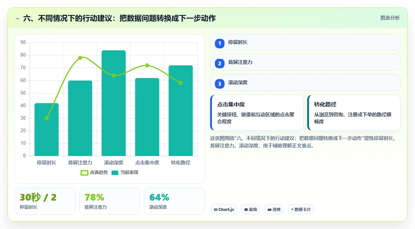This screenshot has width=415, height=229.
Task: Select the 64% 滚动深度 stat card
Action: coord(174,201)
